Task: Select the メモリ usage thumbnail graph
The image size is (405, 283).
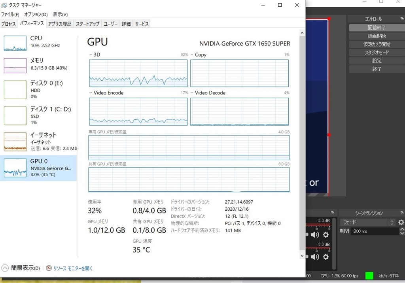Action: 15,66
